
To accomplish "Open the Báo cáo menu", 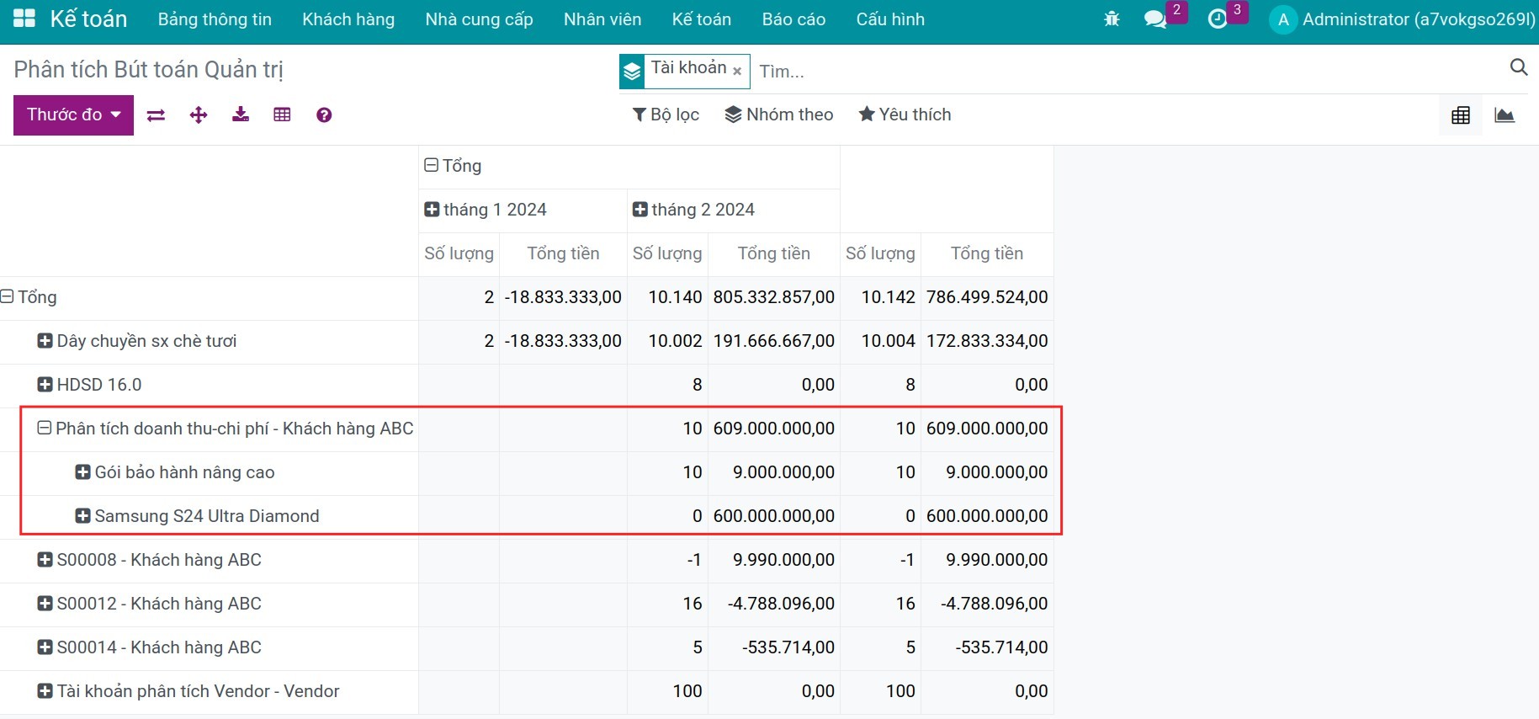I will pyautogui.click(x=793, y=19).
